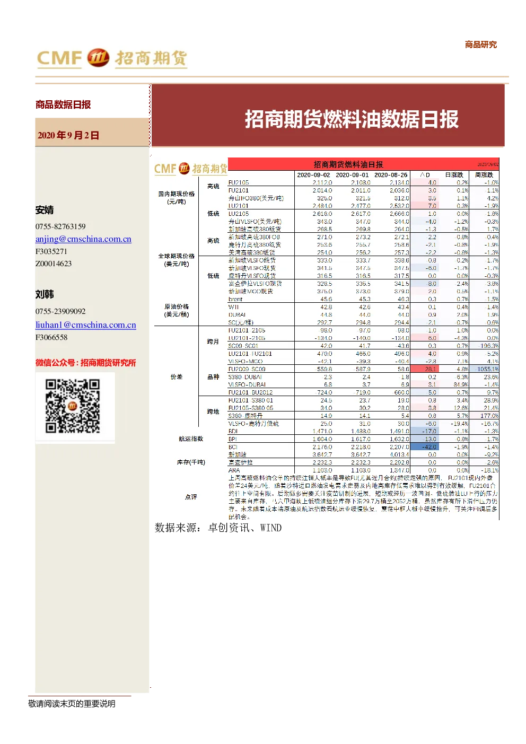This screenshot has width=526, height=744.
Task: Click the 品种 group label
Action: point(213,377)
